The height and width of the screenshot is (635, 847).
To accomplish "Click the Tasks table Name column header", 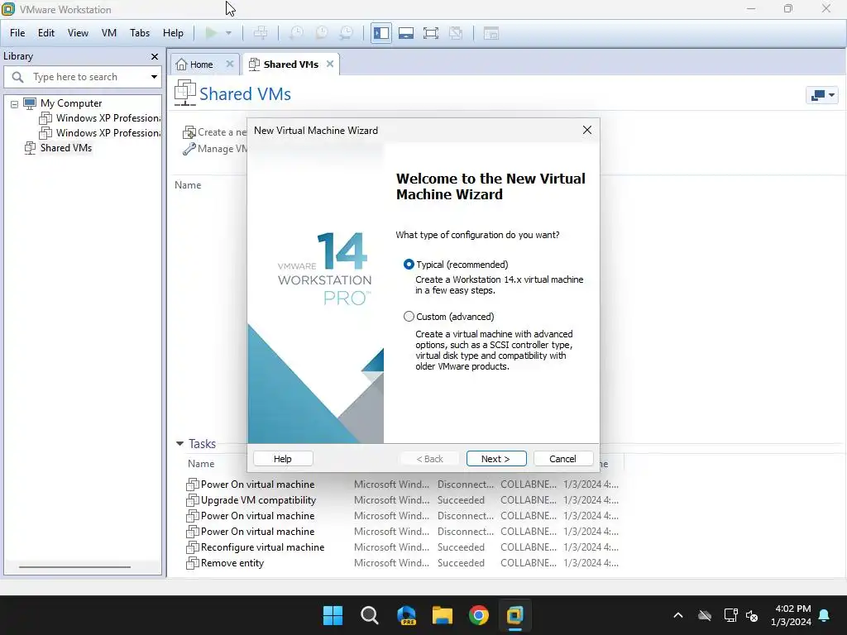I will [x=201, y=464].
